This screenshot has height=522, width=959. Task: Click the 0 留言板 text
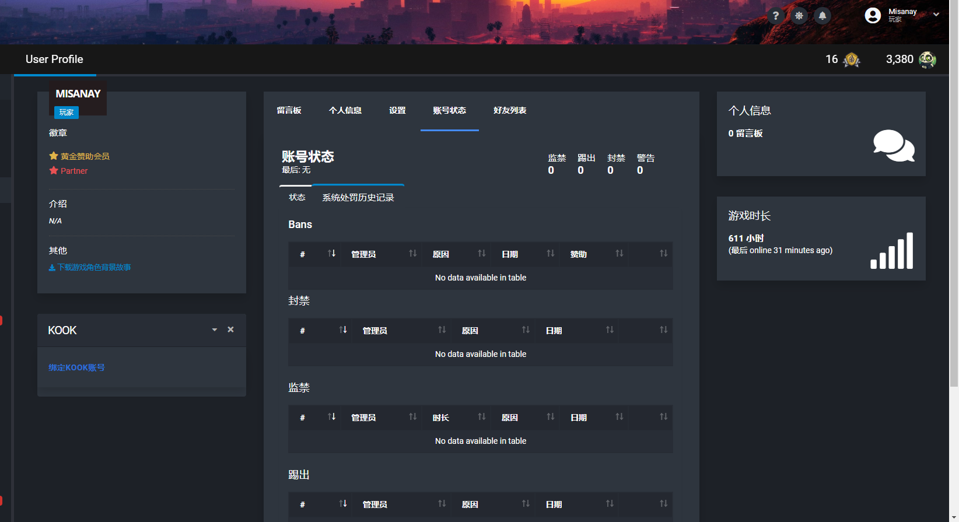[745, 134]
